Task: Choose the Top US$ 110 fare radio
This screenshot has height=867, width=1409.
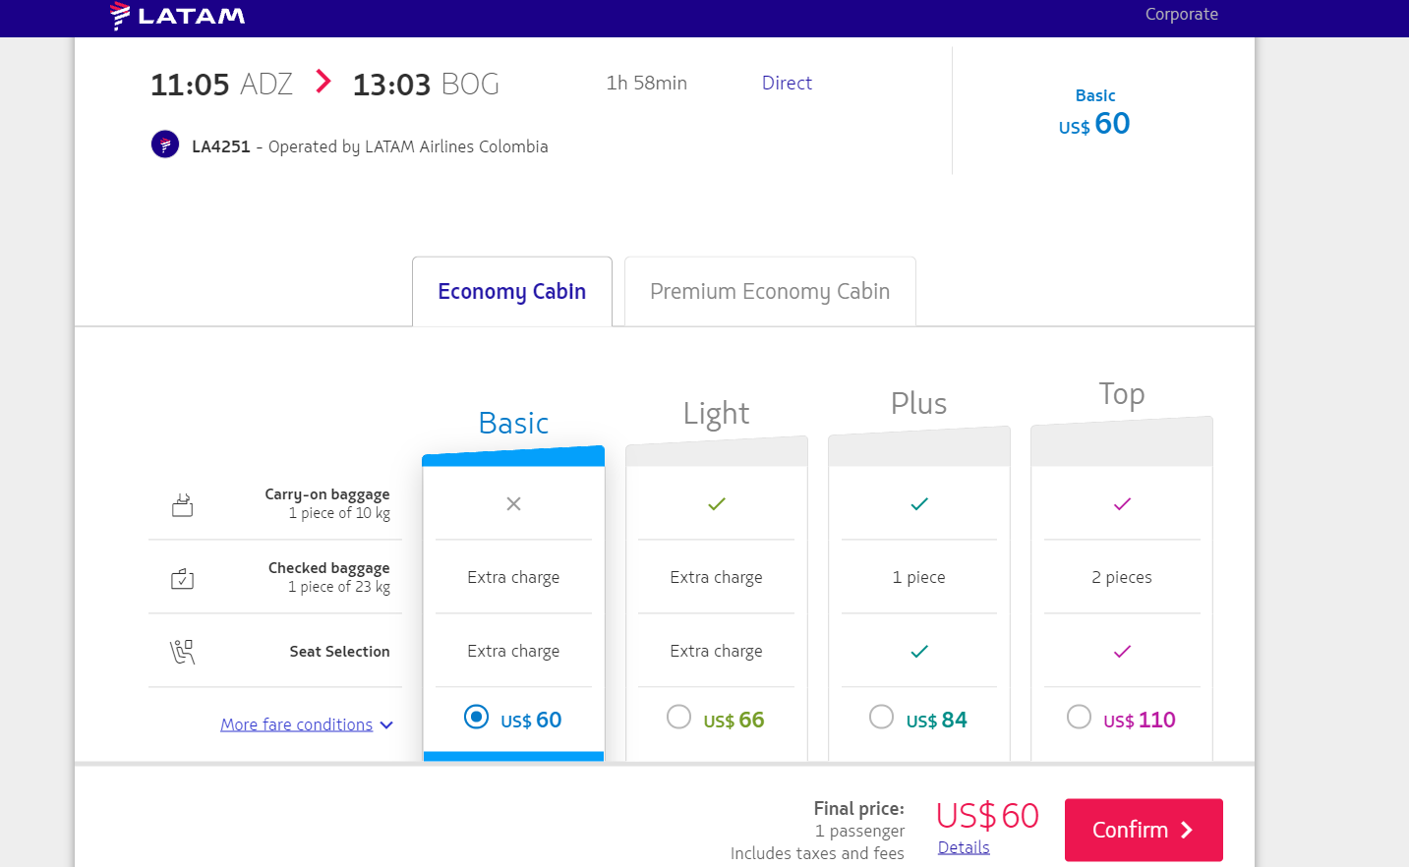Action: click(1079, 717)
